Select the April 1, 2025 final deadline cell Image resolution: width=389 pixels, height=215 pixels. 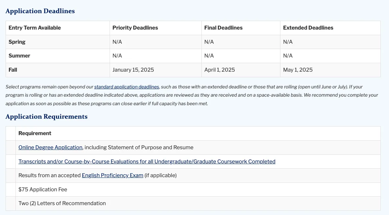pos(220,70)
